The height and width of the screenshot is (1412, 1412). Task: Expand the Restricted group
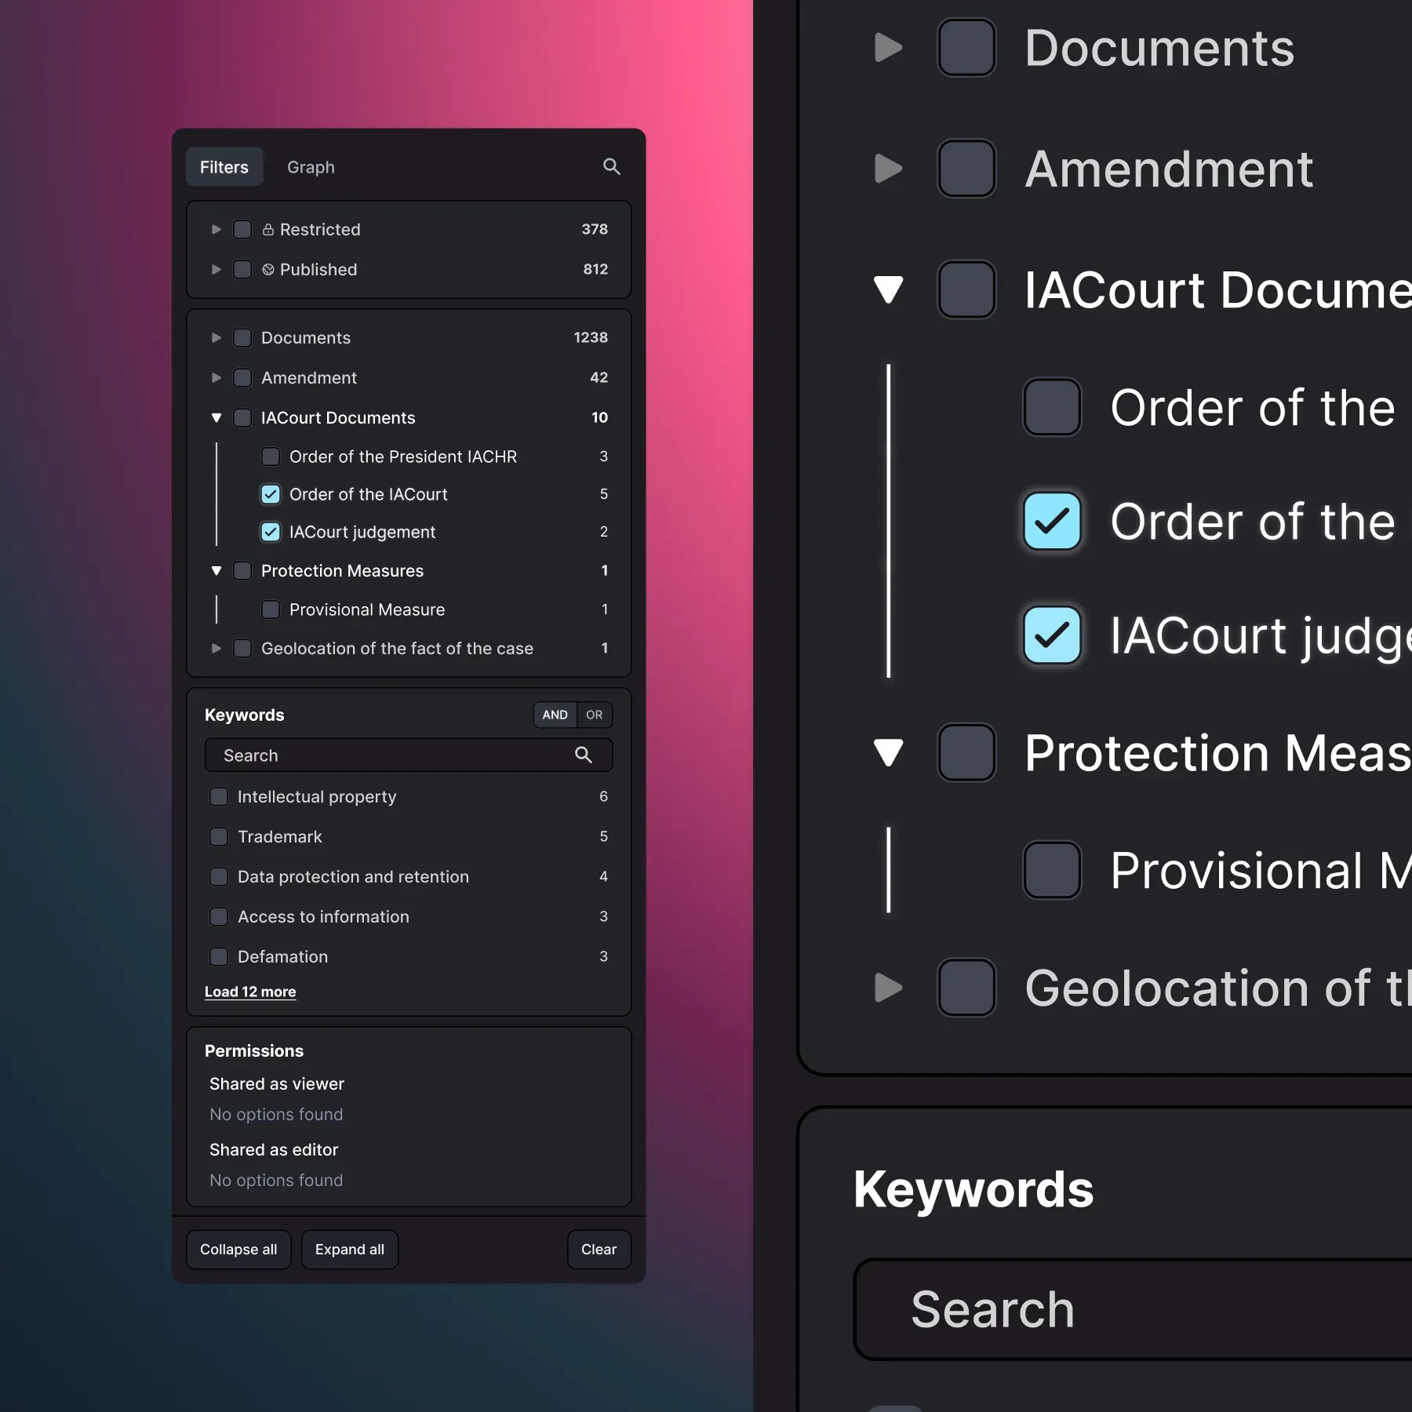click(x=217, y=229)
